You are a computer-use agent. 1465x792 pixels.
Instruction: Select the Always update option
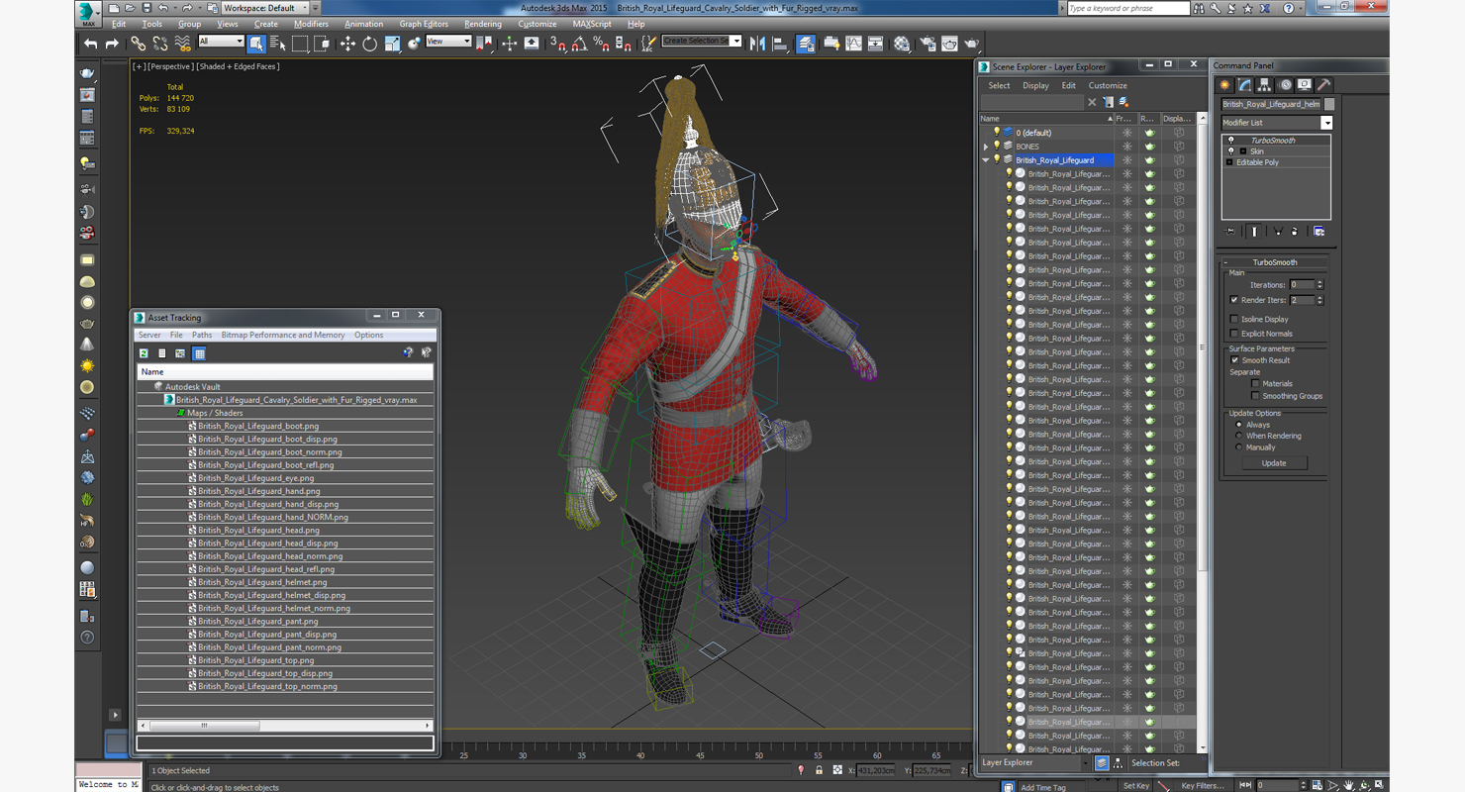tap(1239, 425)
